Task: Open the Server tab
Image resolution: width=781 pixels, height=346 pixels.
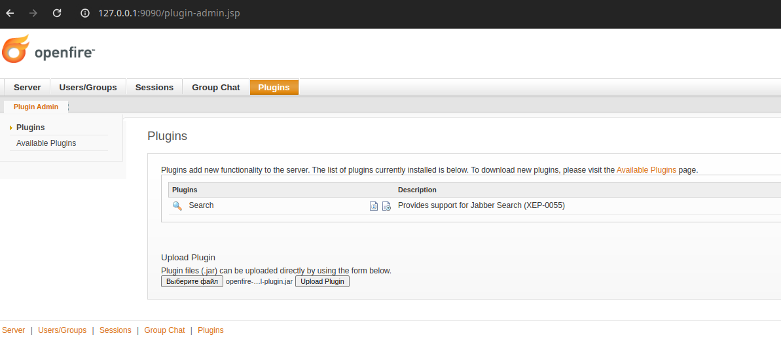Action: coord(27,87)
